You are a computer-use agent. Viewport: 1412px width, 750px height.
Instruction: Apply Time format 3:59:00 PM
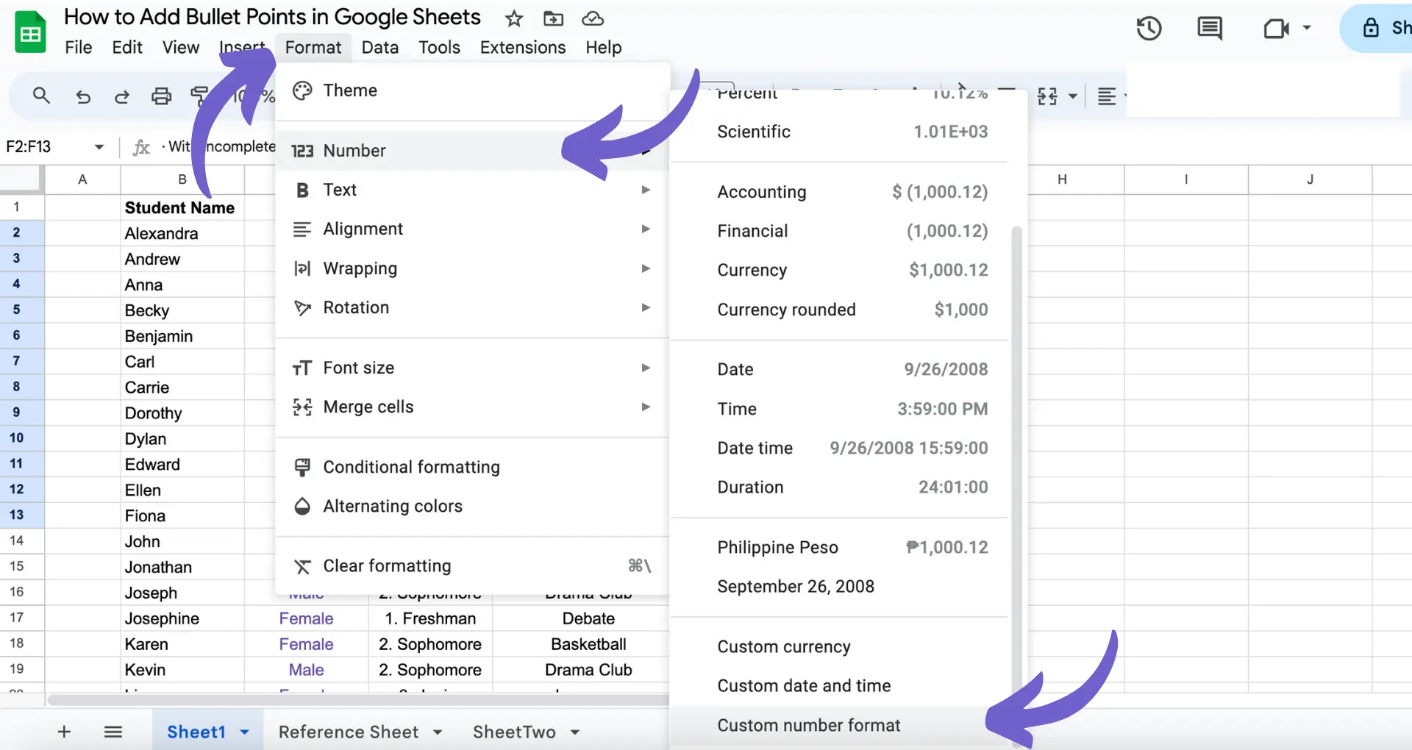click(x=839, y=409)
